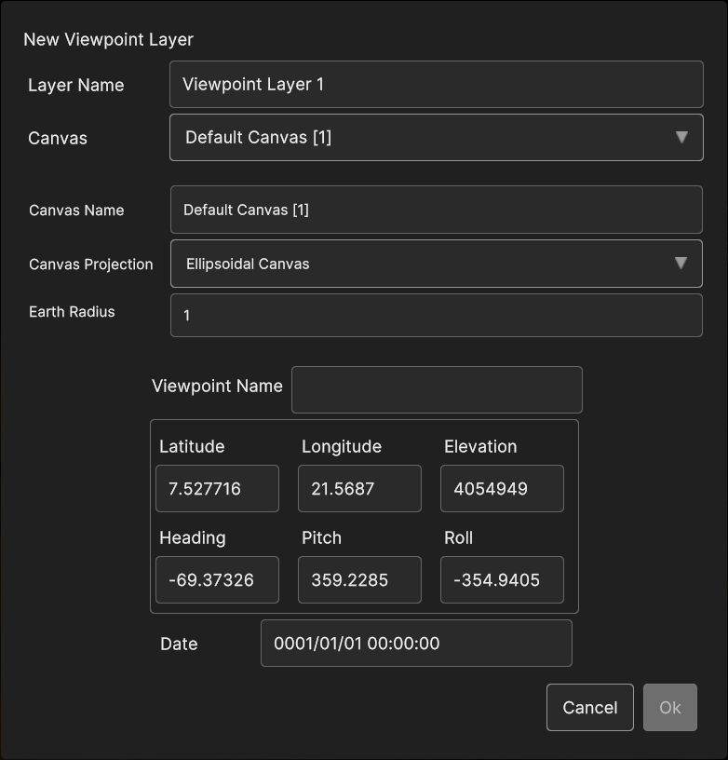The image size is (728, 760).
Task: Select the Elevation field with 4054949
Action: click(x=502, y=489)
